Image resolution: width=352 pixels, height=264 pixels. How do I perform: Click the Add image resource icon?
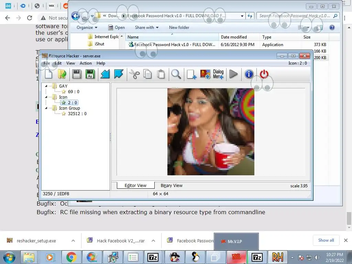click(x=205, y=74)
